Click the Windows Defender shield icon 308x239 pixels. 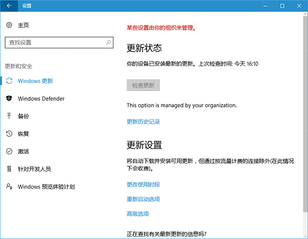[x=9, y=98]
